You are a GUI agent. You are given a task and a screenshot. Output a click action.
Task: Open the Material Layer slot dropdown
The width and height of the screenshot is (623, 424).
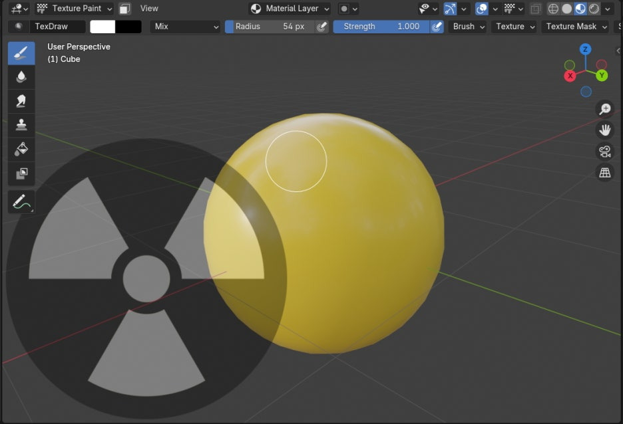coord(290,9)
